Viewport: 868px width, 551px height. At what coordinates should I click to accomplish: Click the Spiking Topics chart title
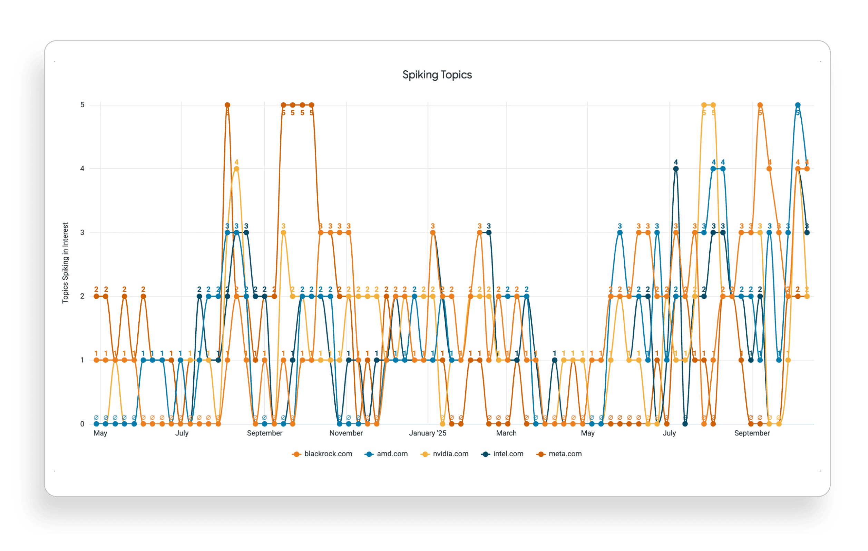(437, 75)
